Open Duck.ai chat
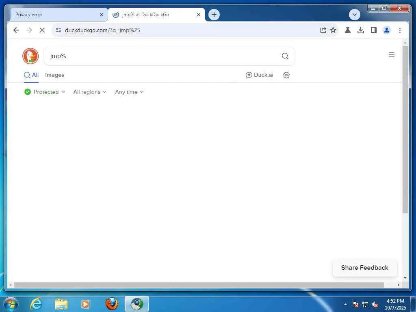 coord(260,75)
